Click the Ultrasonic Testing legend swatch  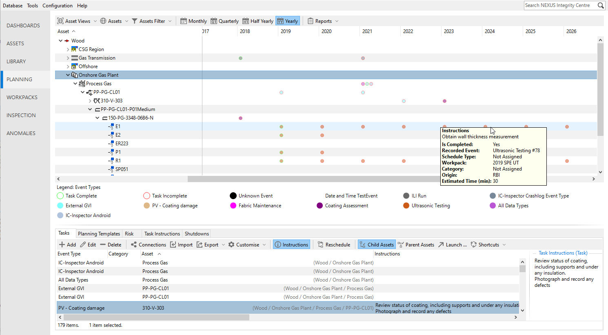coord(406,206)
